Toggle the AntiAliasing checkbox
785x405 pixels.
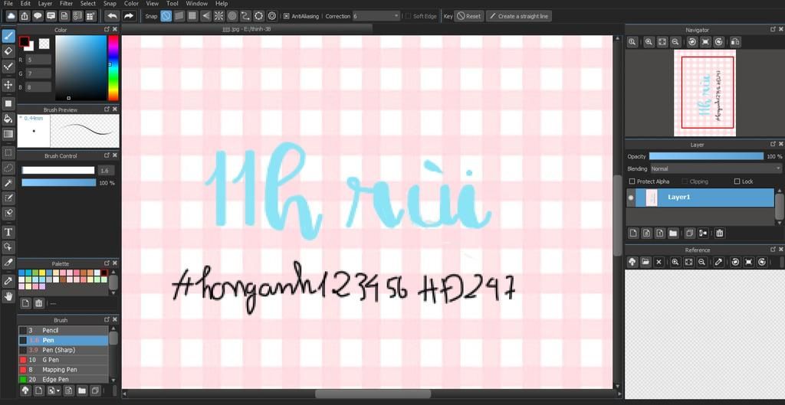pyautogui.click(x=287, y=16)
